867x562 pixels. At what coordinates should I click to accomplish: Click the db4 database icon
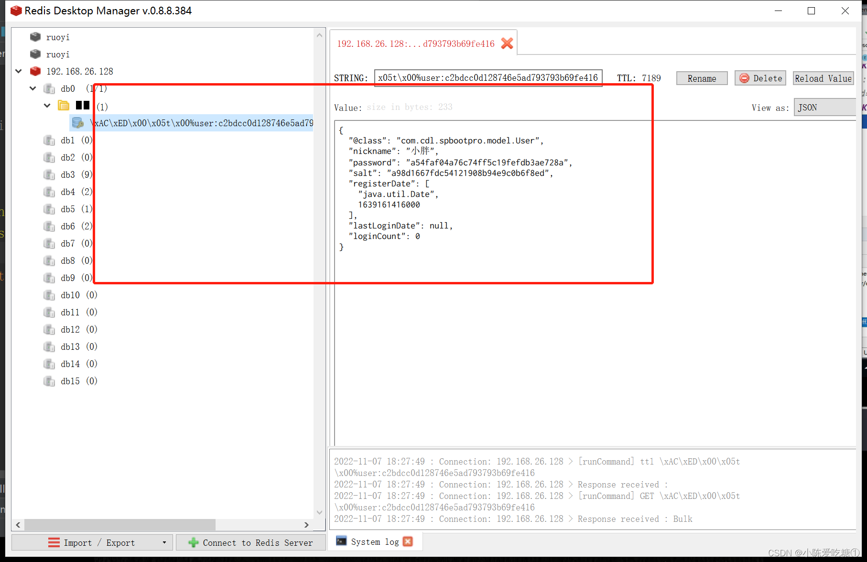tap(49, 192)
